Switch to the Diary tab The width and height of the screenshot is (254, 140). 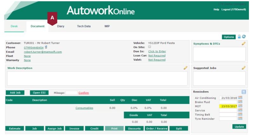61,26
